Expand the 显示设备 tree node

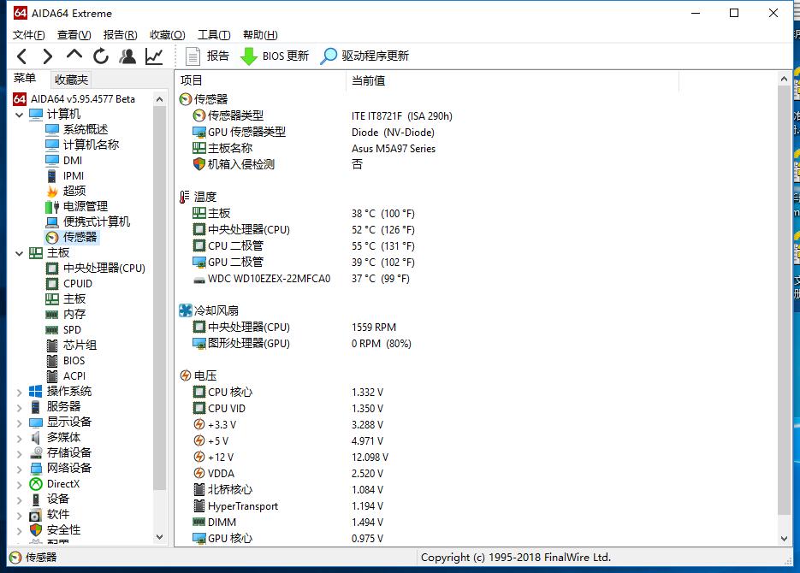20,422
